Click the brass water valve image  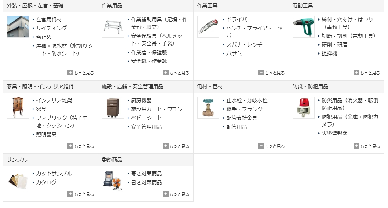(x=208, y=107)
